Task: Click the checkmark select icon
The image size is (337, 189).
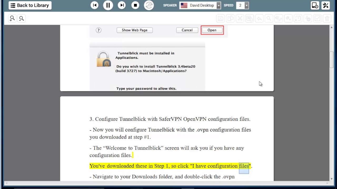Action: point(317,18)
